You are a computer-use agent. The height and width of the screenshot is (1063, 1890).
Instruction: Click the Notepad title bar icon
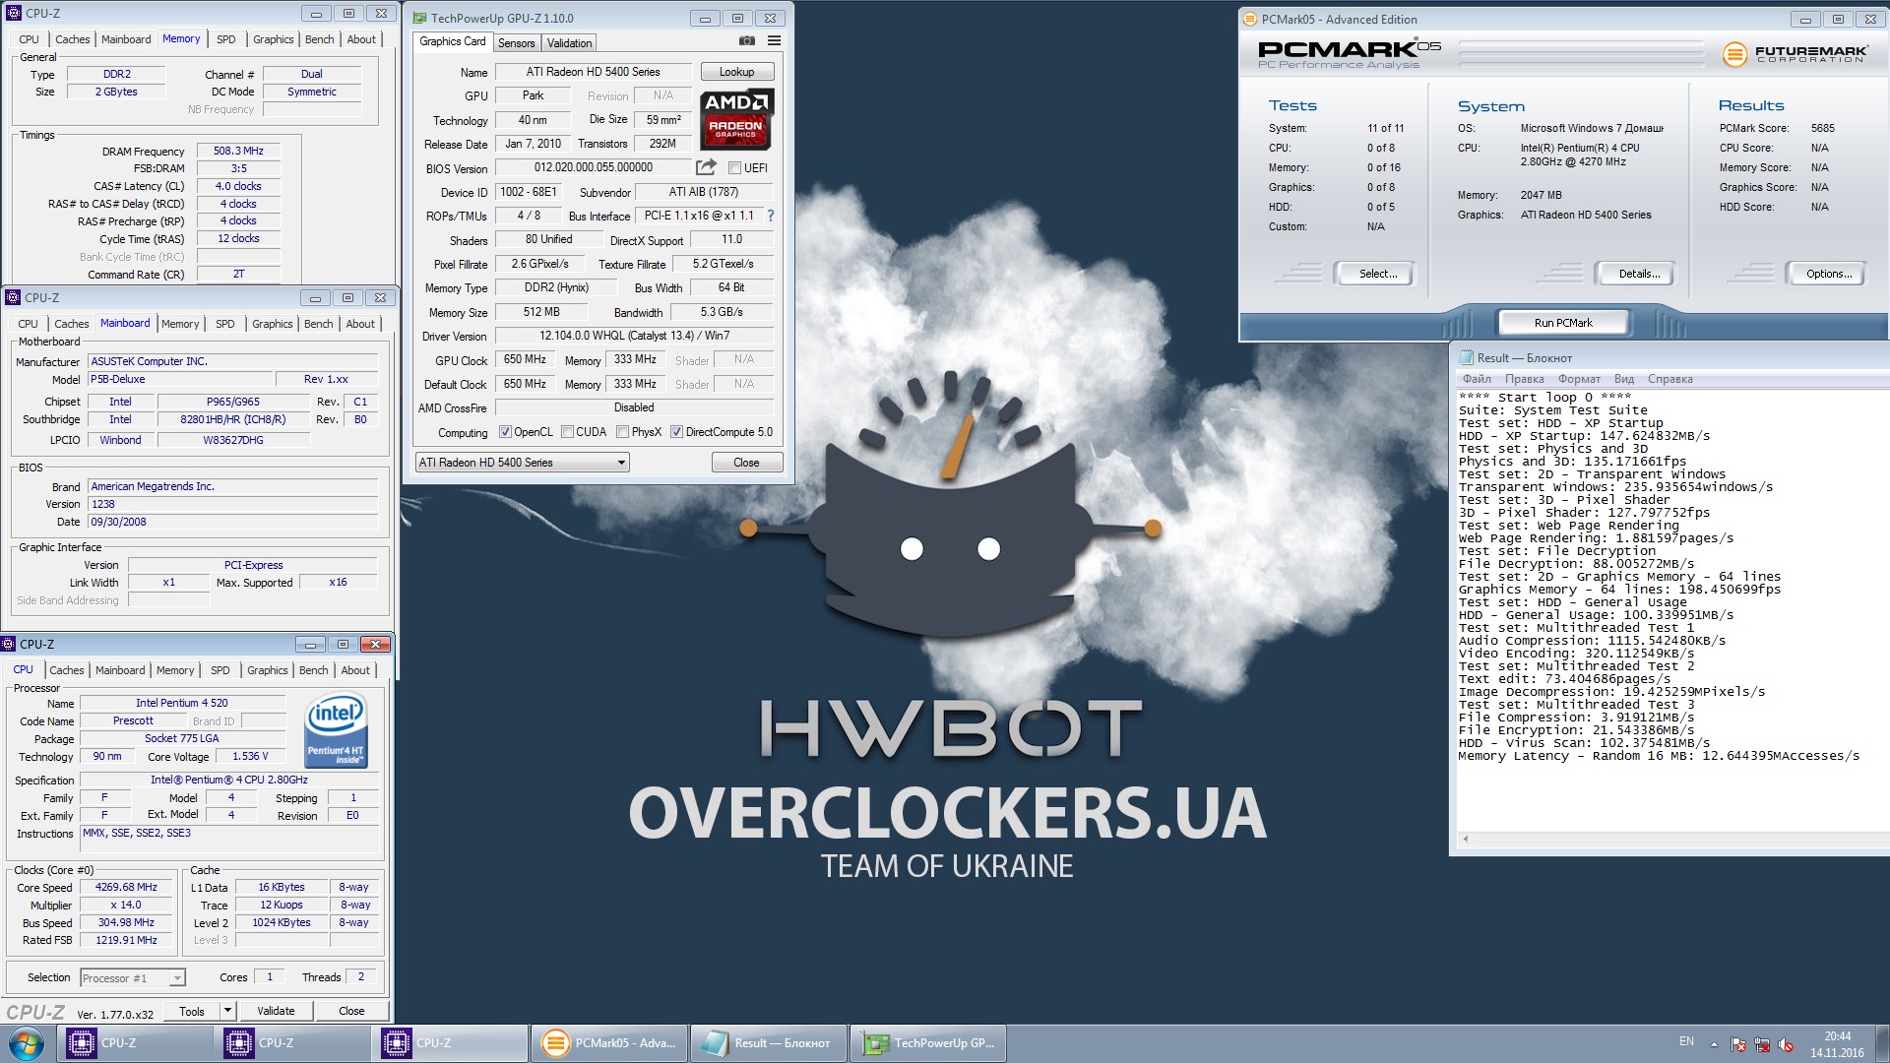tap(1466, 357)
